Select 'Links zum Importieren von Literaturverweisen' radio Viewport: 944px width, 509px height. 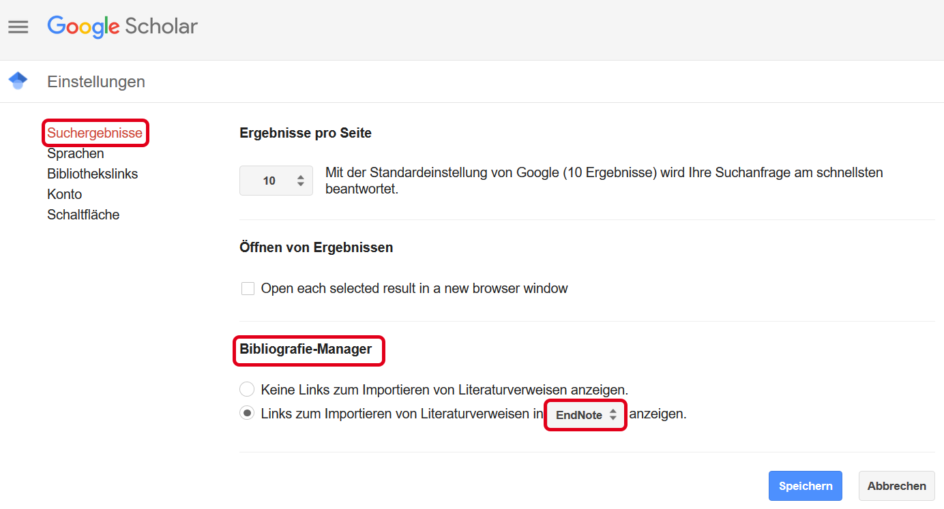pyautogui.click(x=247, y=414)
